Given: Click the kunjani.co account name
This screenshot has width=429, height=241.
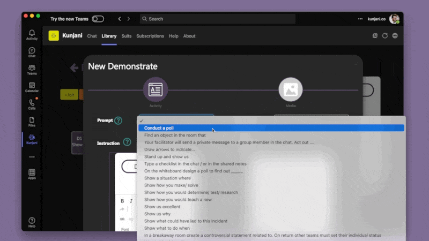Looking at the screenshot, I should pyautogui.click(x=376, y=19).
